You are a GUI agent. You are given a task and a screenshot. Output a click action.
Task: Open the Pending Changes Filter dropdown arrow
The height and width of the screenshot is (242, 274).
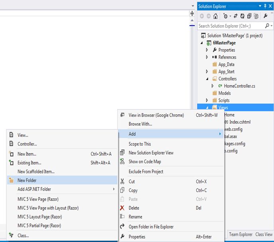point(230,16)
